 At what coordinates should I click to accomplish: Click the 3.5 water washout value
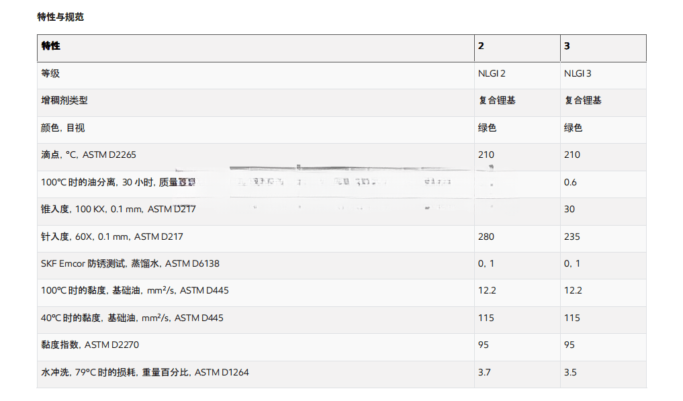[x=570, y=372]
